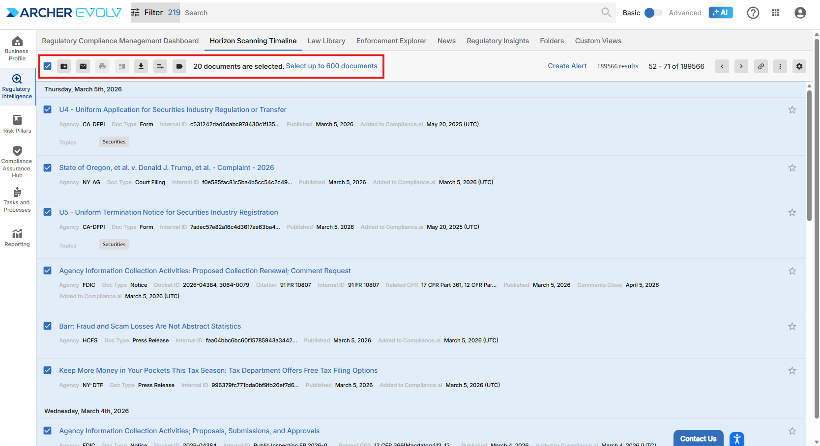Download the selected documents
Screen dimensions: 820x446
[x=141, y=66]
